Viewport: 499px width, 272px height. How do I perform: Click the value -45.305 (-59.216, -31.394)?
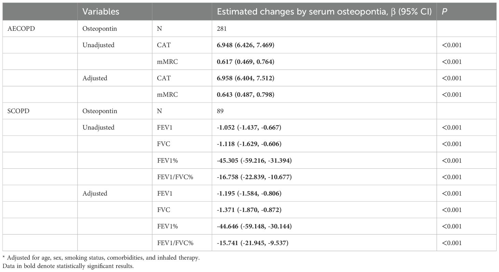pyautogui.click(x=254, y=161)
